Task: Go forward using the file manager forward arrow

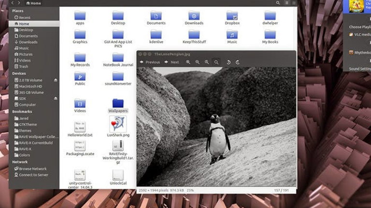Action: click(19, 3)
